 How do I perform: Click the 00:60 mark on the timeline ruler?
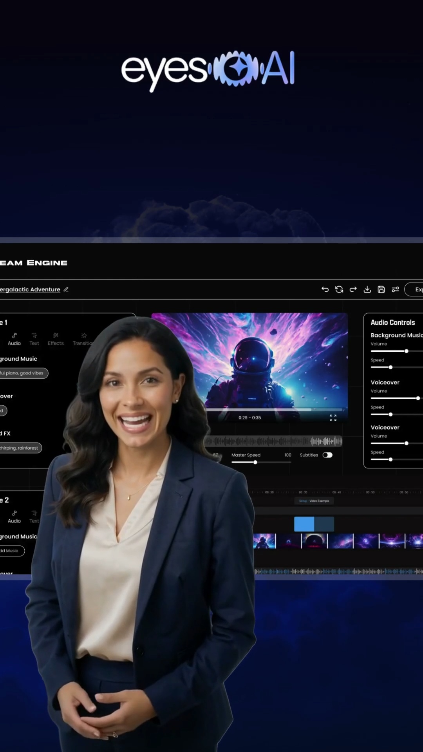(x=404, y=492)
